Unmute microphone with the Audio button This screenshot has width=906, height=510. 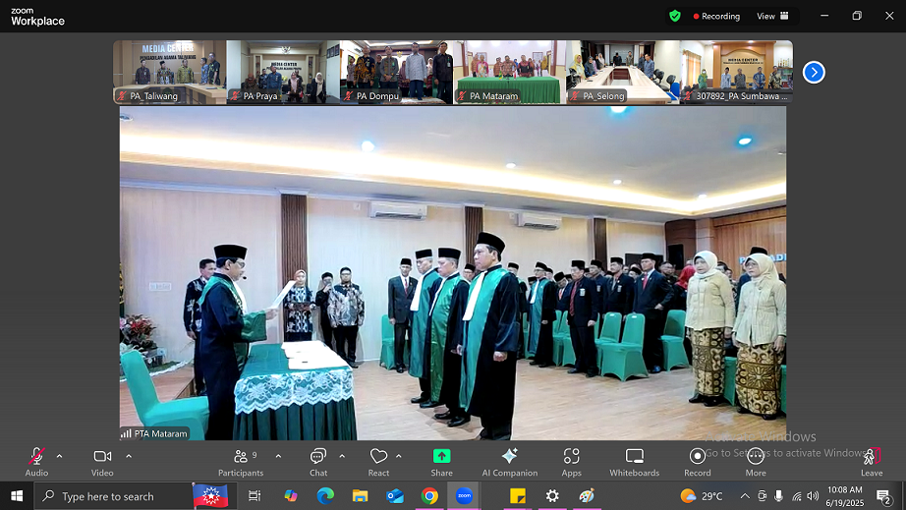[x=36, y=462]
